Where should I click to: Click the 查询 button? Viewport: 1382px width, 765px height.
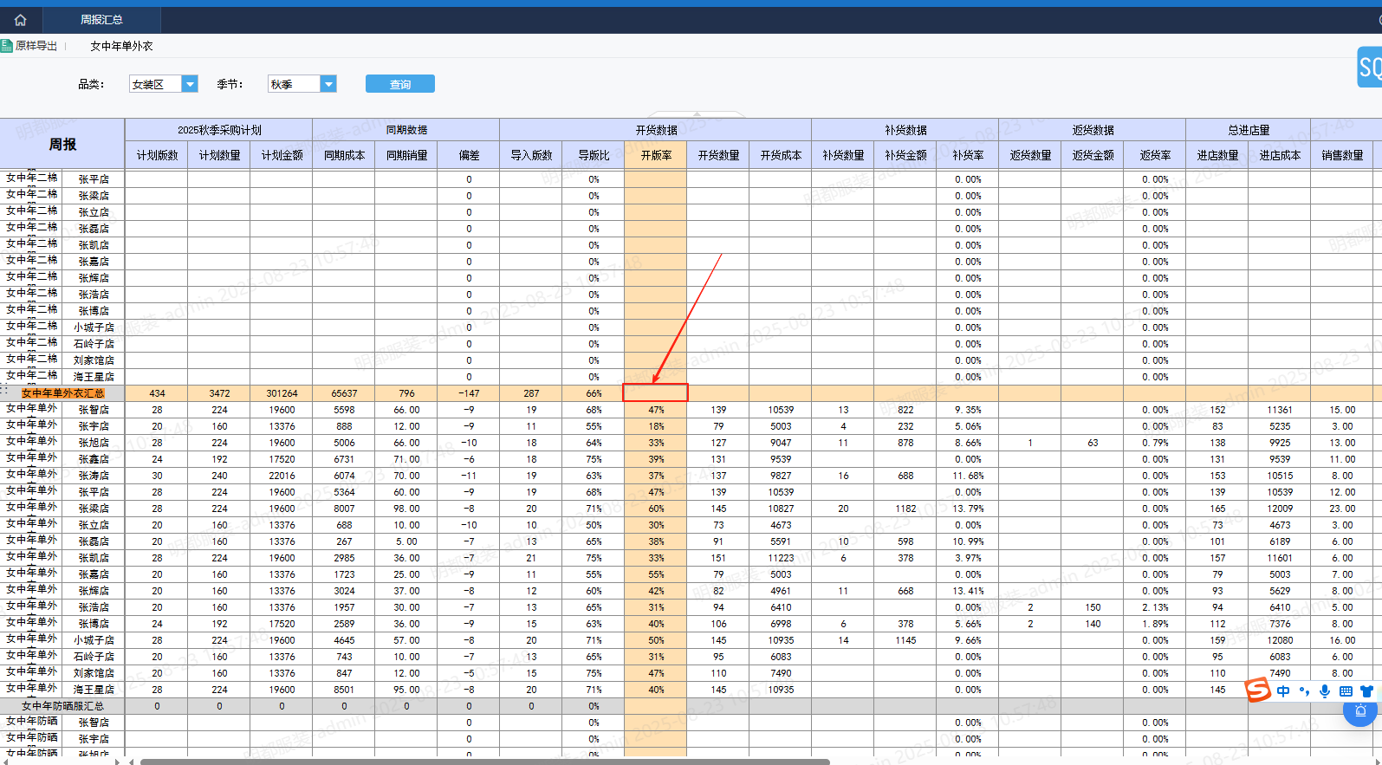tap(400, 84)
